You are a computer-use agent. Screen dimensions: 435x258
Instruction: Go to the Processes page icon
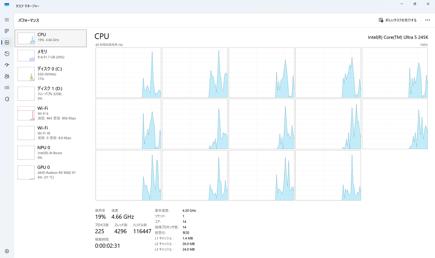click(x=7, y=31)
